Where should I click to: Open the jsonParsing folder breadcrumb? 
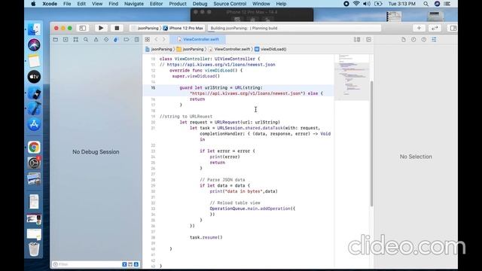190,49
